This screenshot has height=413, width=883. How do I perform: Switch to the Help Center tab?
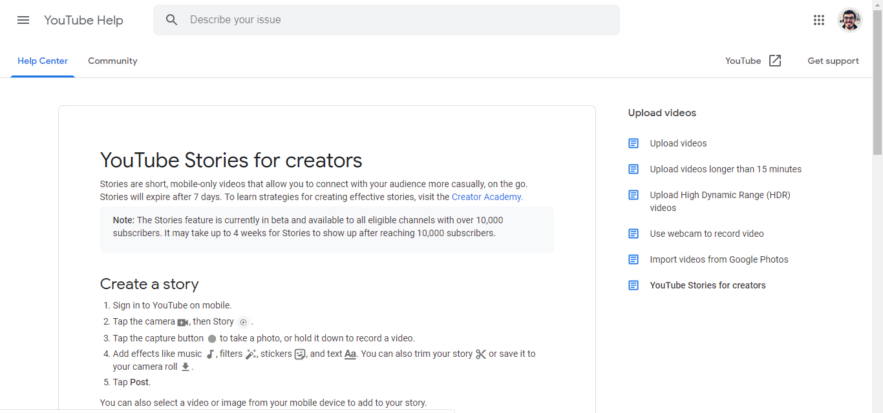pos(43,61)
